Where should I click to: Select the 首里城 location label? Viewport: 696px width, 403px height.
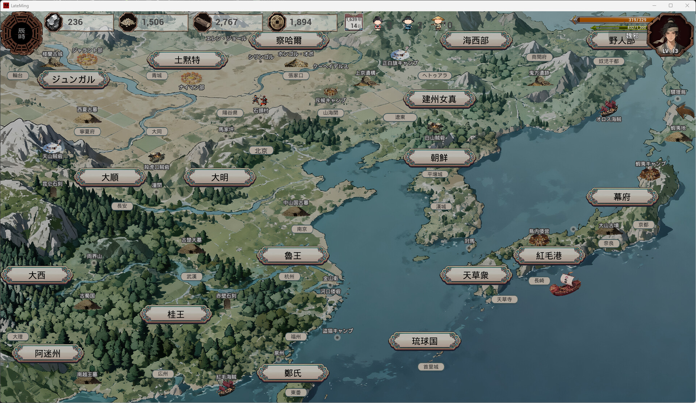tap(431, 367)
